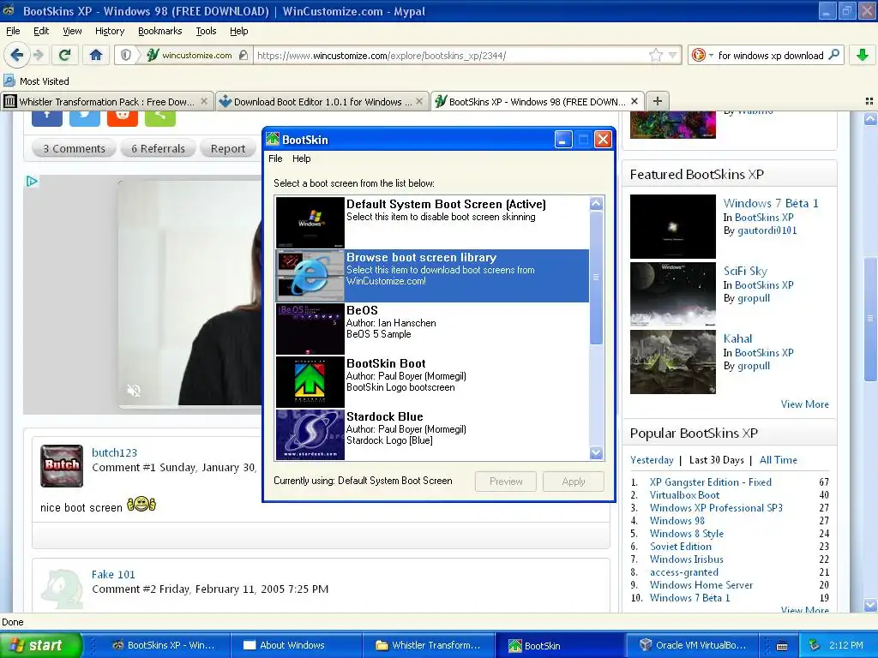Click the search box with windows xp text
878x658 pixels.
tap(771, 56)
